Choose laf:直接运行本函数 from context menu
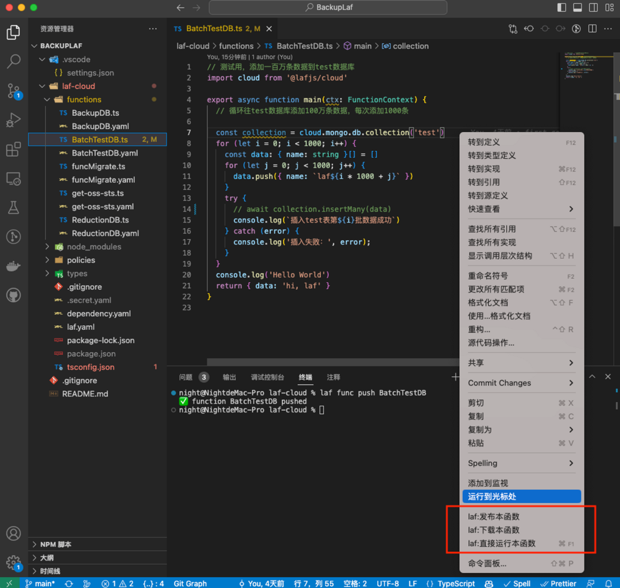 521,543
